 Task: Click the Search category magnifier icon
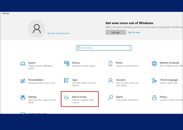click(110, 98)
